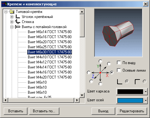Screen dimensions: 150x118
Task: Click the L-shaped bottom-left corner orientation icon
Action: pos(120,82)
